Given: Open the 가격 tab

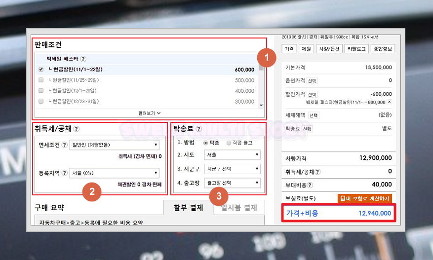Looking at the screenshot, I should coord(289,49).
